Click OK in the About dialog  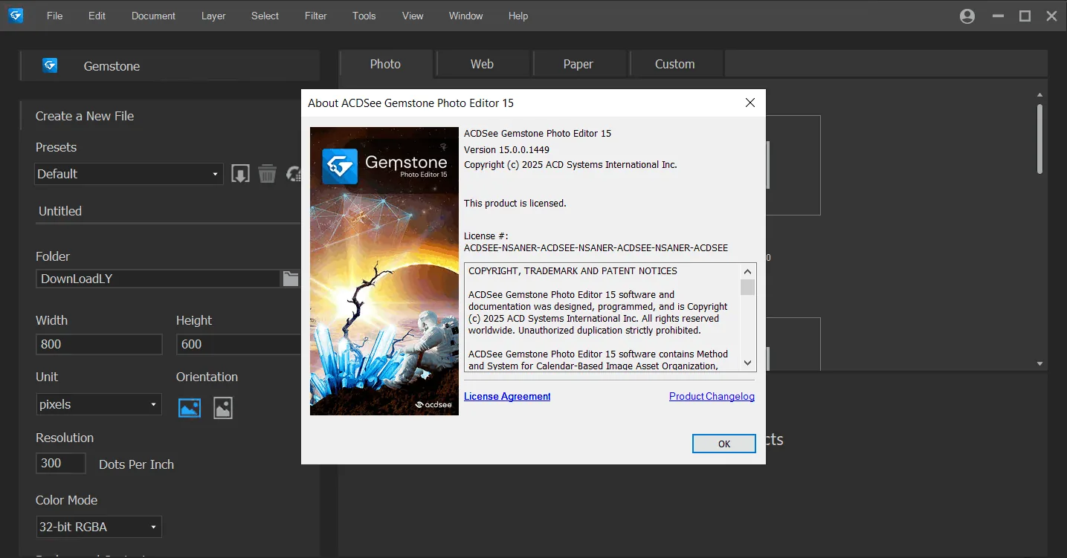(x=724, y=444)
